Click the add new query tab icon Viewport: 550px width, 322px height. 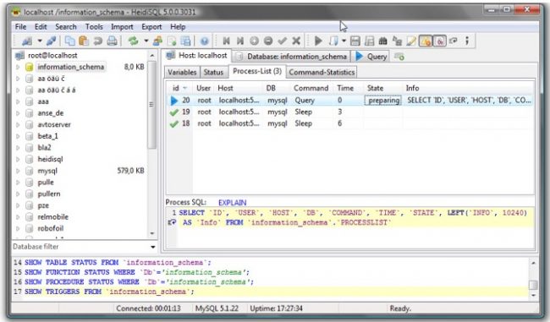coord(399,57)
